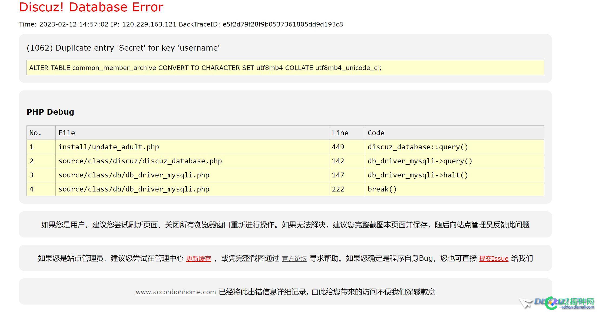Viewport: 599px width, 314px height.
Task: Follow the 提交Issue link
Action: point(494,259)
